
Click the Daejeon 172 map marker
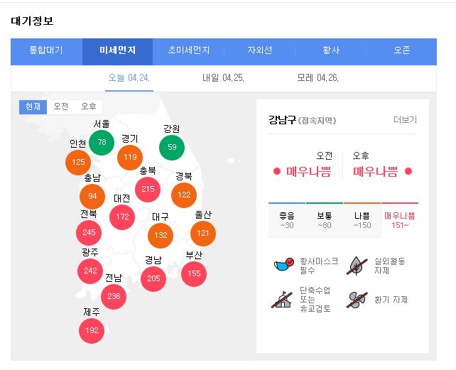tap(122, 216)
